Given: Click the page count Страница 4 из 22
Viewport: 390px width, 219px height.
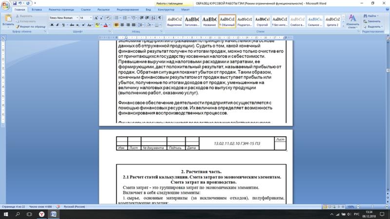Looking at the screenshot, I should [x=13, y=206].
